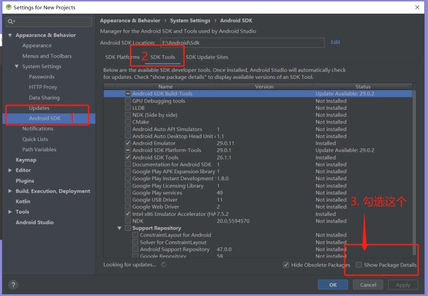This screenshot has width=428, height=296.
Task: Uncheck Intel x86 Emulator Accelerator checkbox
Action: coord(128,214)
